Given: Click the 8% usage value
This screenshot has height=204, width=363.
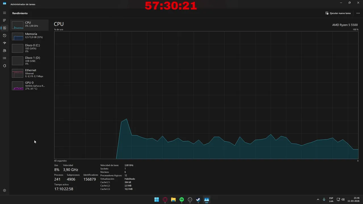Looking at the screenshot, I should click(x=57, y=170).
